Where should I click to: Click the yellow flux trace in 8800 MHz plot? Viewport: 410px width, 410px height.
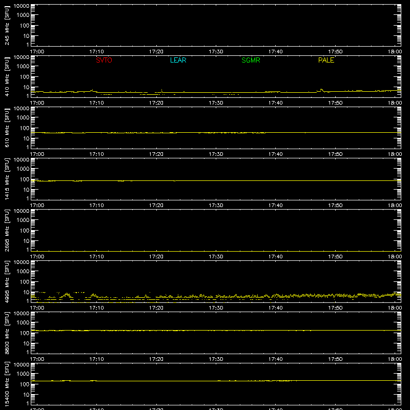216,331
